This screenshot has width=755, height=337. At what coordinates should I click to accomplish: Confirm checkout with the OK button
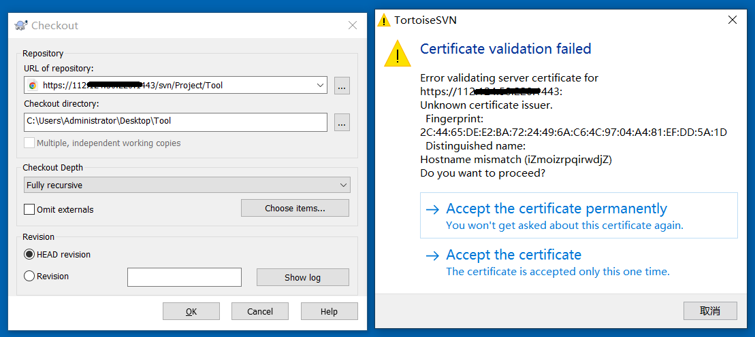click(x=191, y=311)
